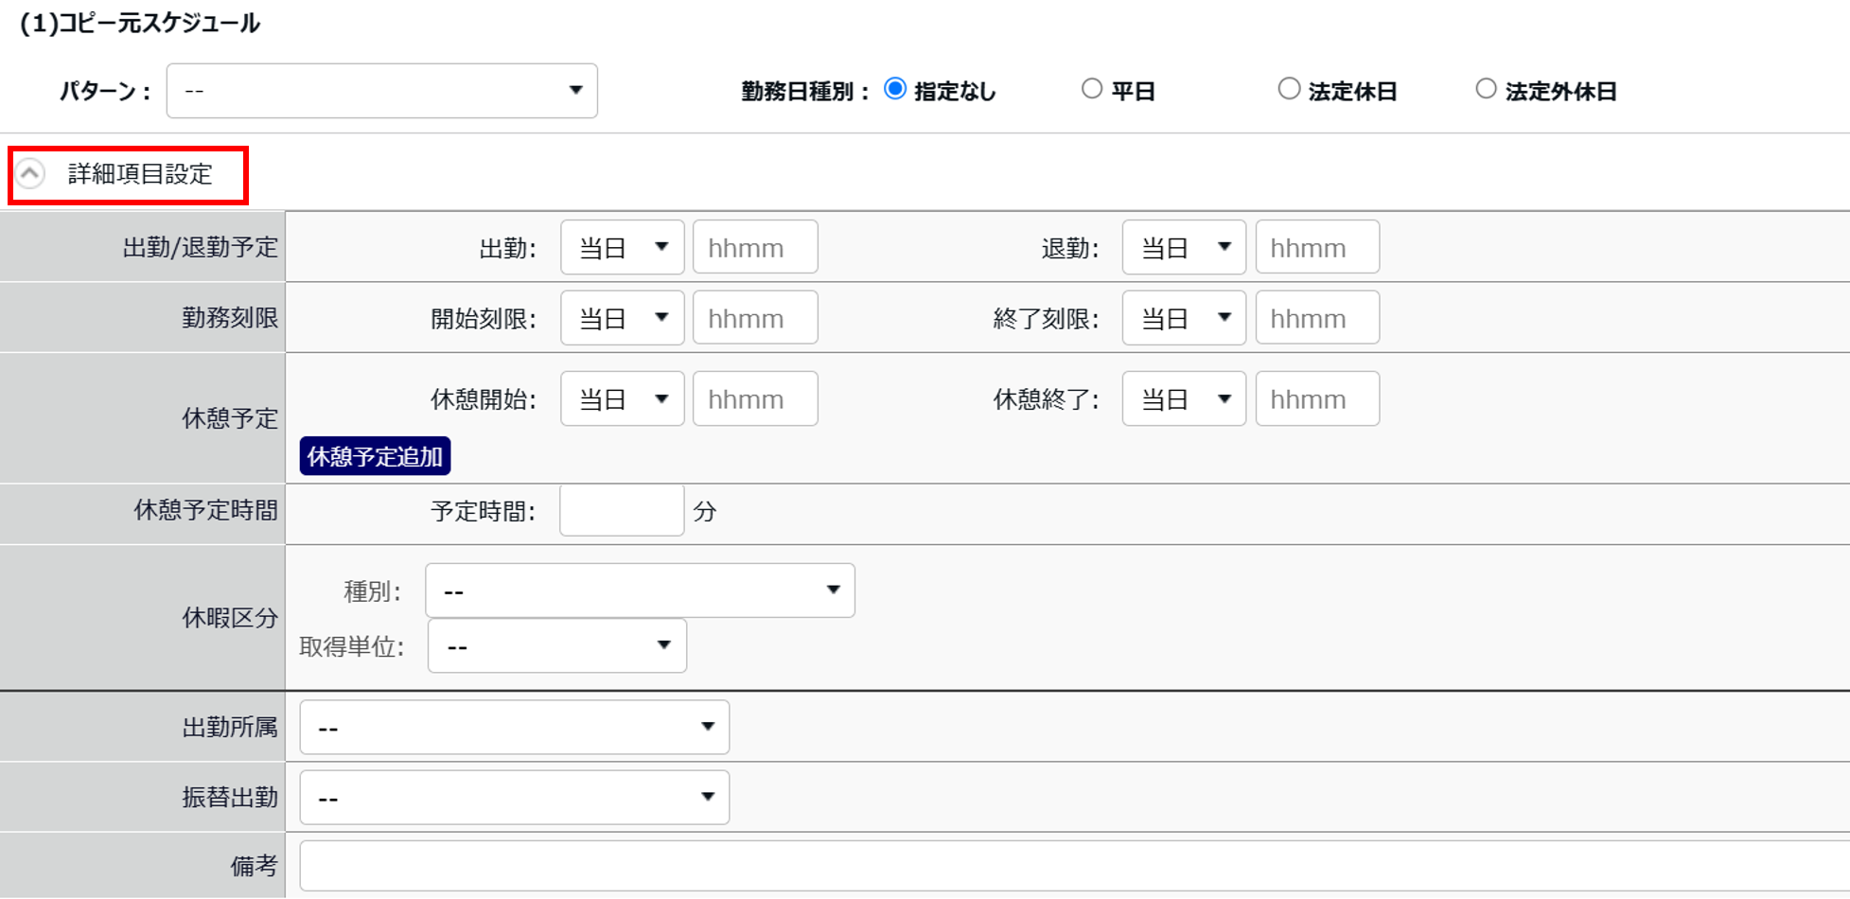Click the 予定時間 minutes input field
1850x899 pixels.
pos(622,511)
